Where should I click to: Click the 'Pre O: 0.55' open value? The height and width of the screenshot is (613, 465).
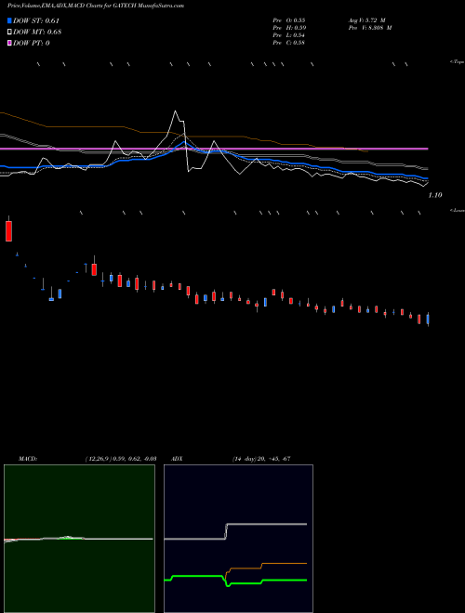289,20
